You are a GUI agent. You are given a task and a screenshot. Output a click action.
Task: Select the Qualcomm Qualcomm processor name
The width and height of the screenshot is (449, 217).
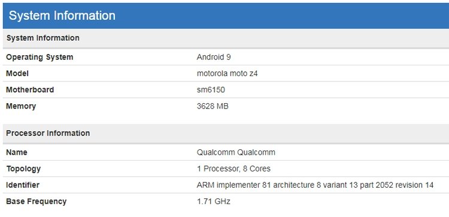(x=236, y=152)
